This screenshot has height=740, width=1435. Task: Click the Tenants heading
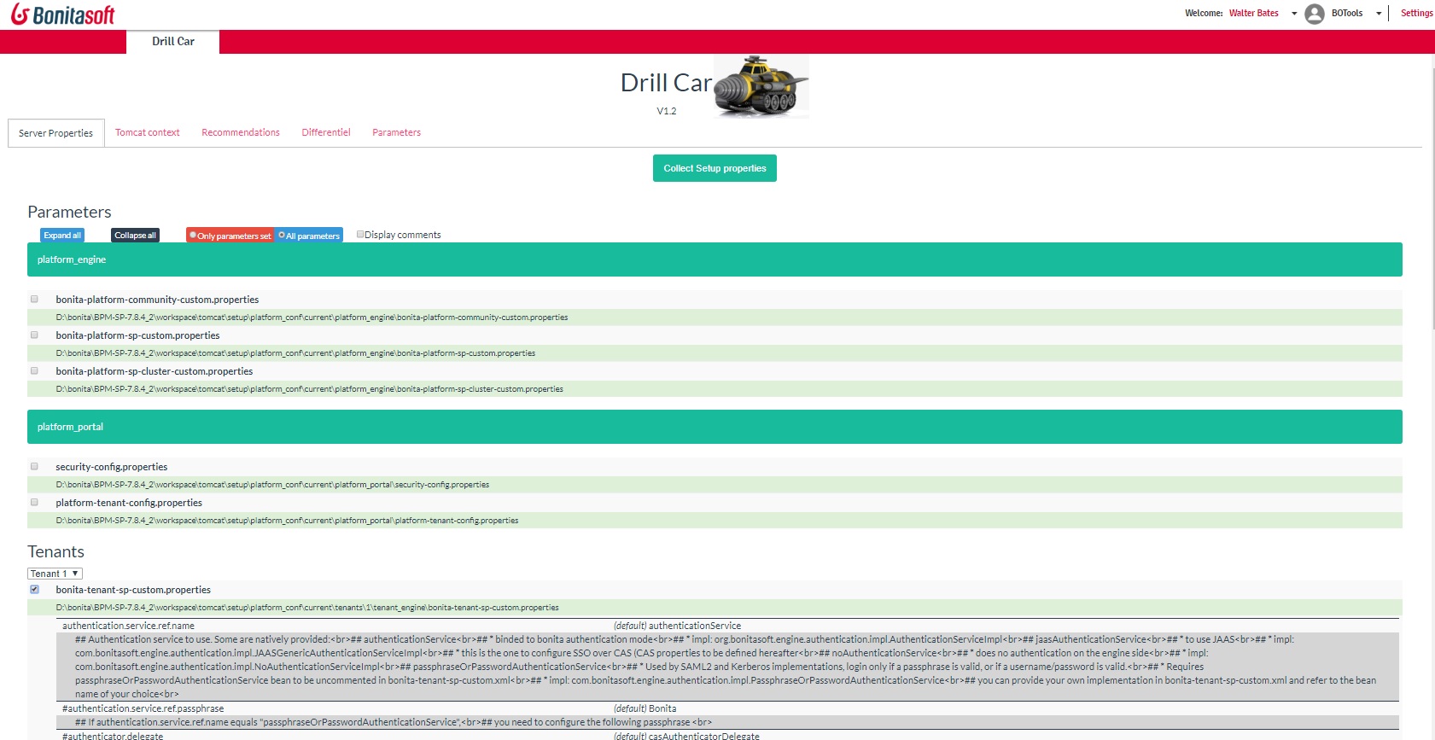pos(55,551)
